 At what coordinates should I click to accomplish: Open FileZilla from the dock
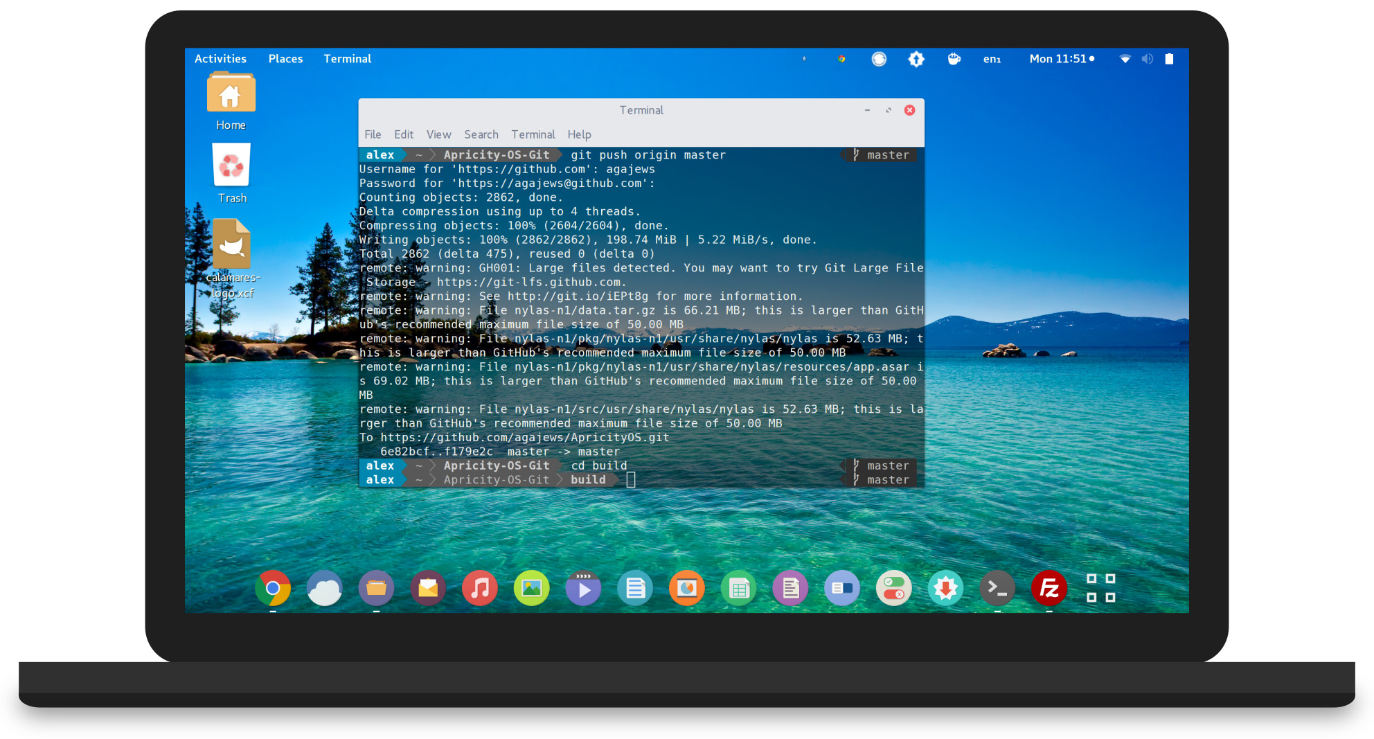pyautogui.click(x=1049, y=588)
